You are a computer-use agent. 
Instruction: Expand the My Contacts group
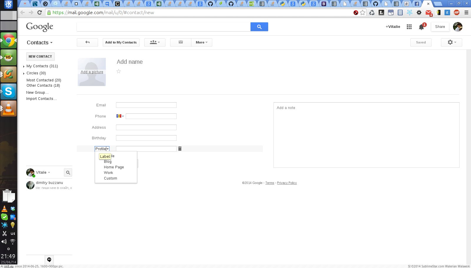[x=24, y=66]
